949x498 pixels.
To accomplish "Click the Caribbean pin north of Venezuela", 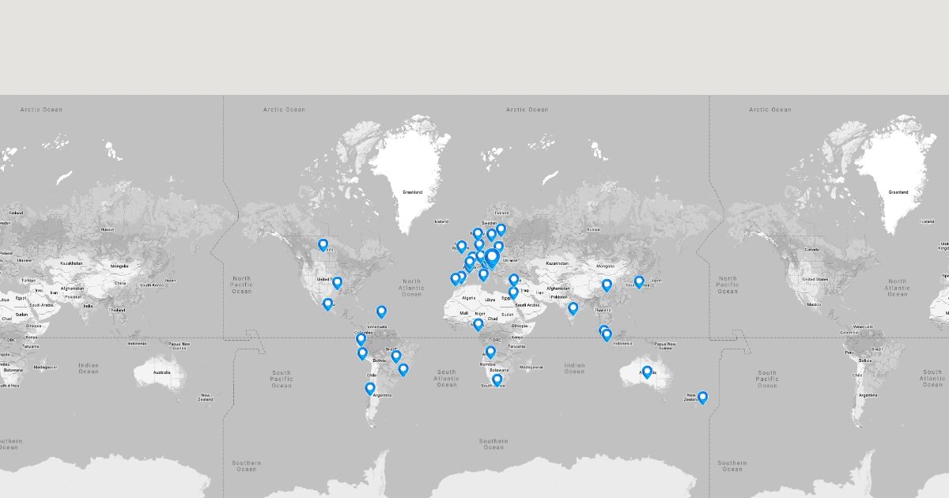I will click(381, 311).
